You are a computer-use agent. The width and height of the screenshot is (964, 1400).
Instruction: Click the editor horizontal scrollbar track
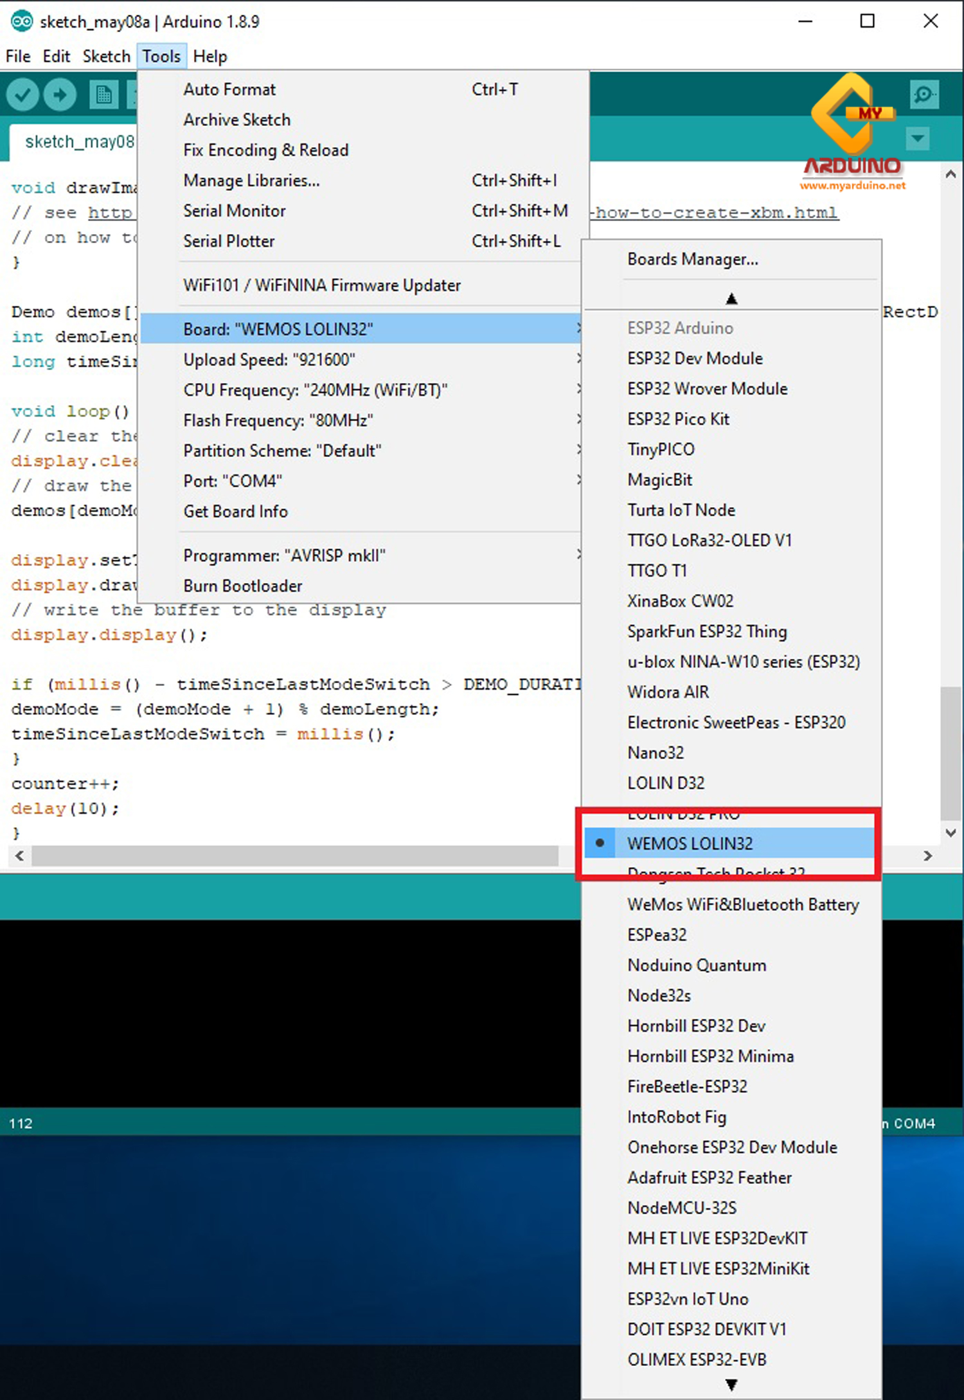296,856
